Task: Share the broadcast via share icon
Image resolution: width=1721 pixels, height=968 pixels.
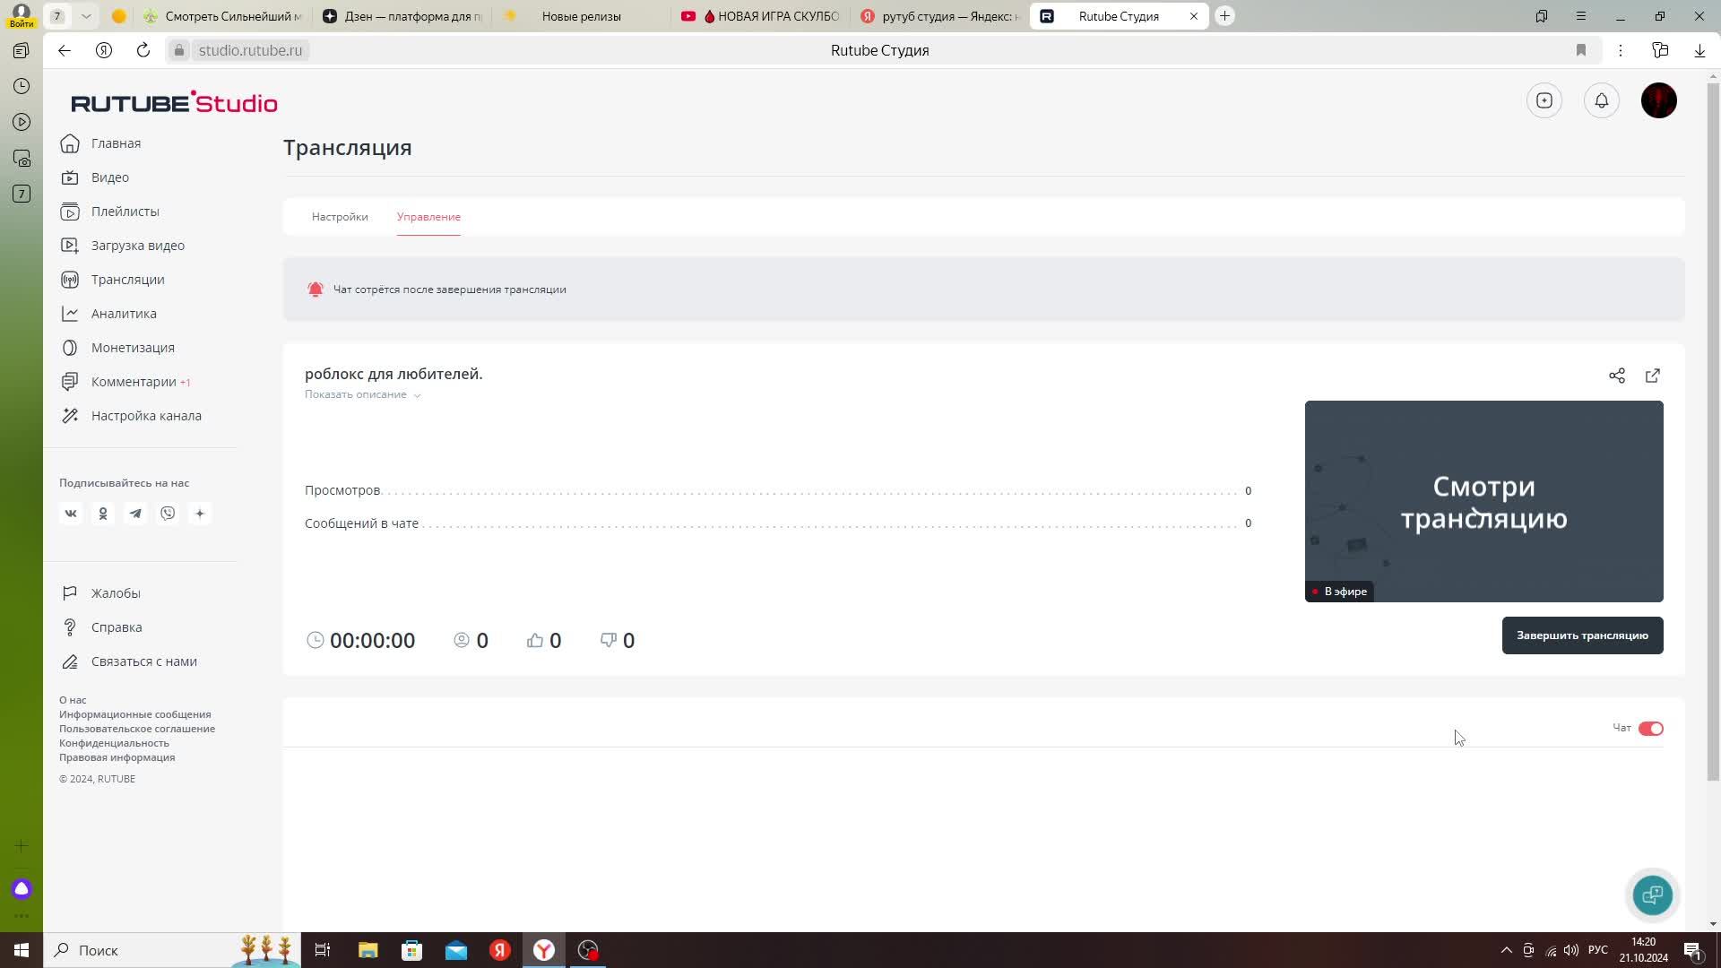Action: point(1616,376)
